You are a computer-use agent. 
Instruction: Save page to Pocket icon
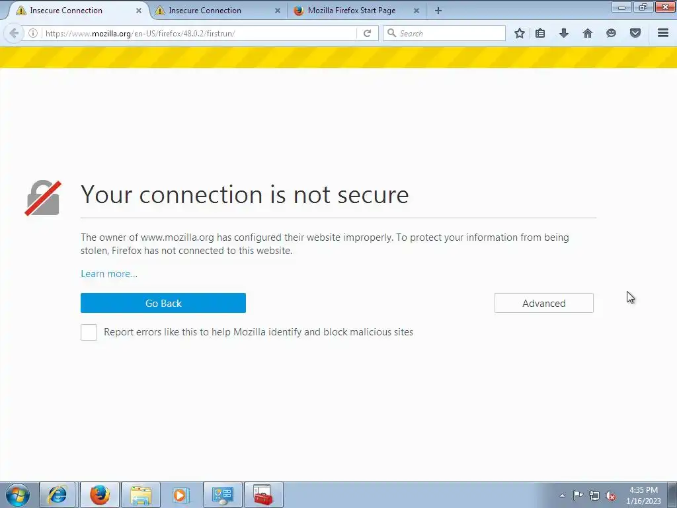[x=635, y=33]
